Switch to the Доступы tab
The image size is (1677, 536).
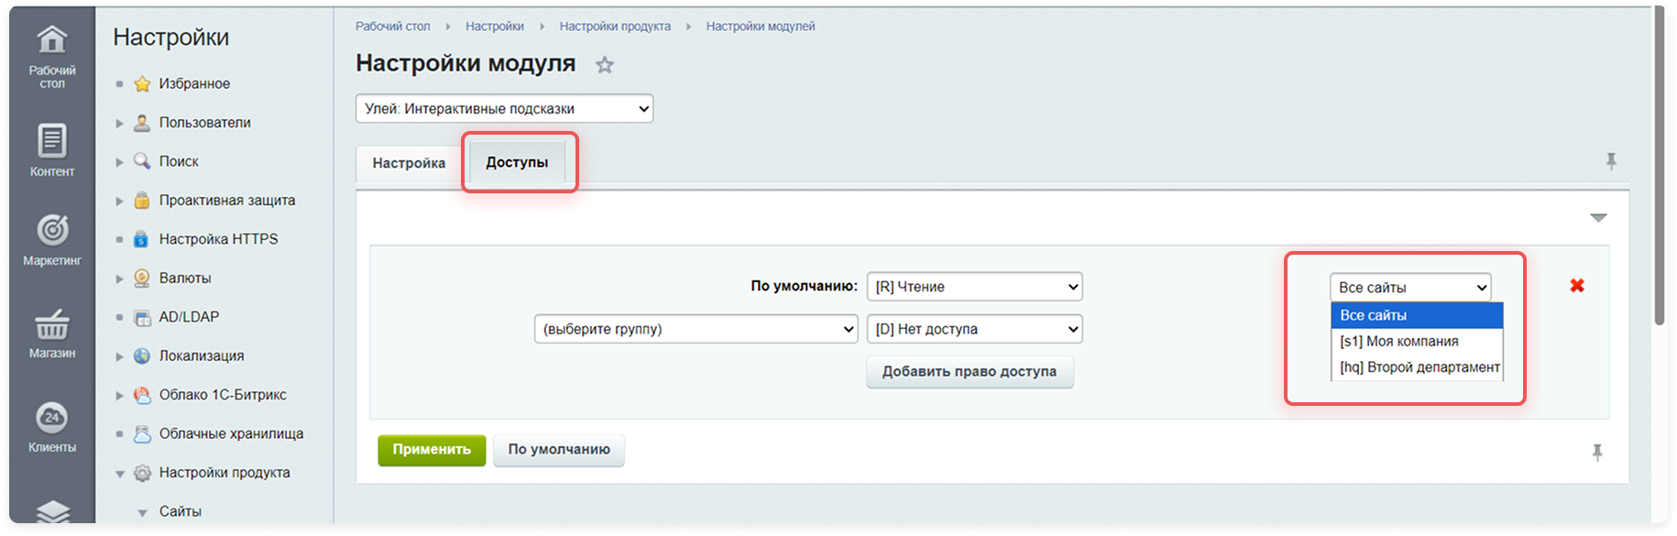517,162
